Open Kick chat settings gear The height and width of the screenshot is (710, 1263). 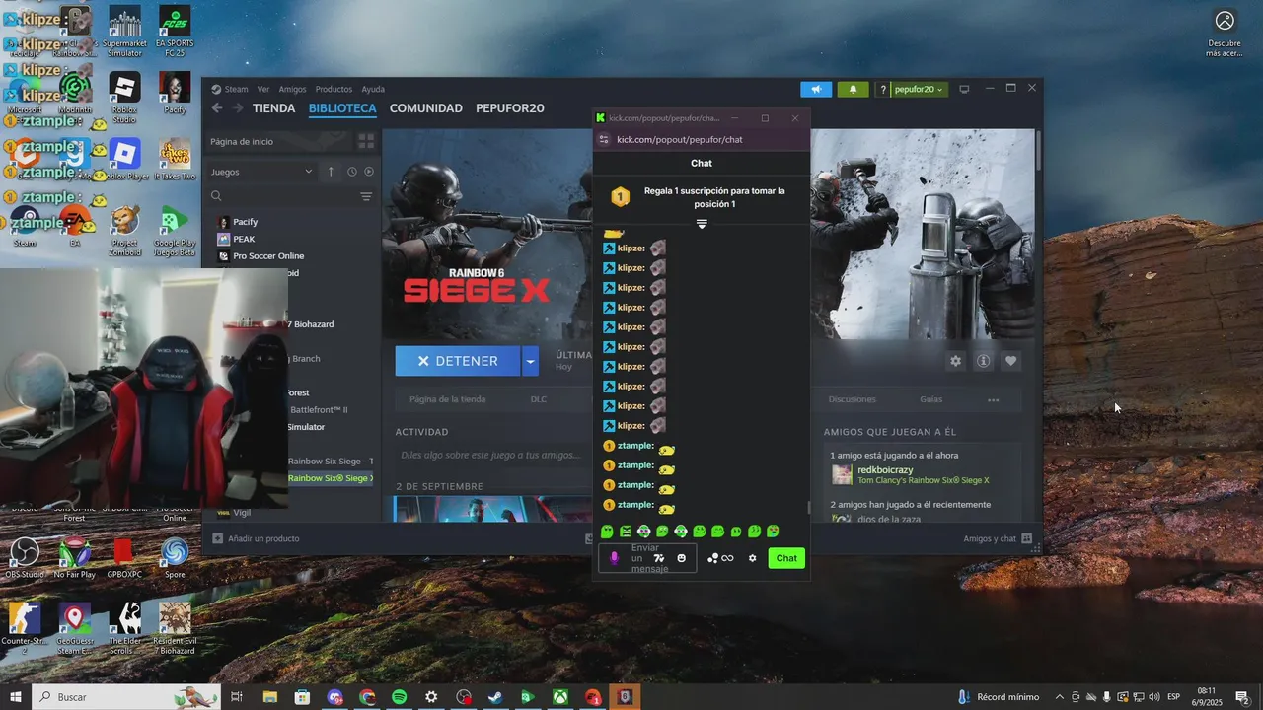[x=753, y=558]
